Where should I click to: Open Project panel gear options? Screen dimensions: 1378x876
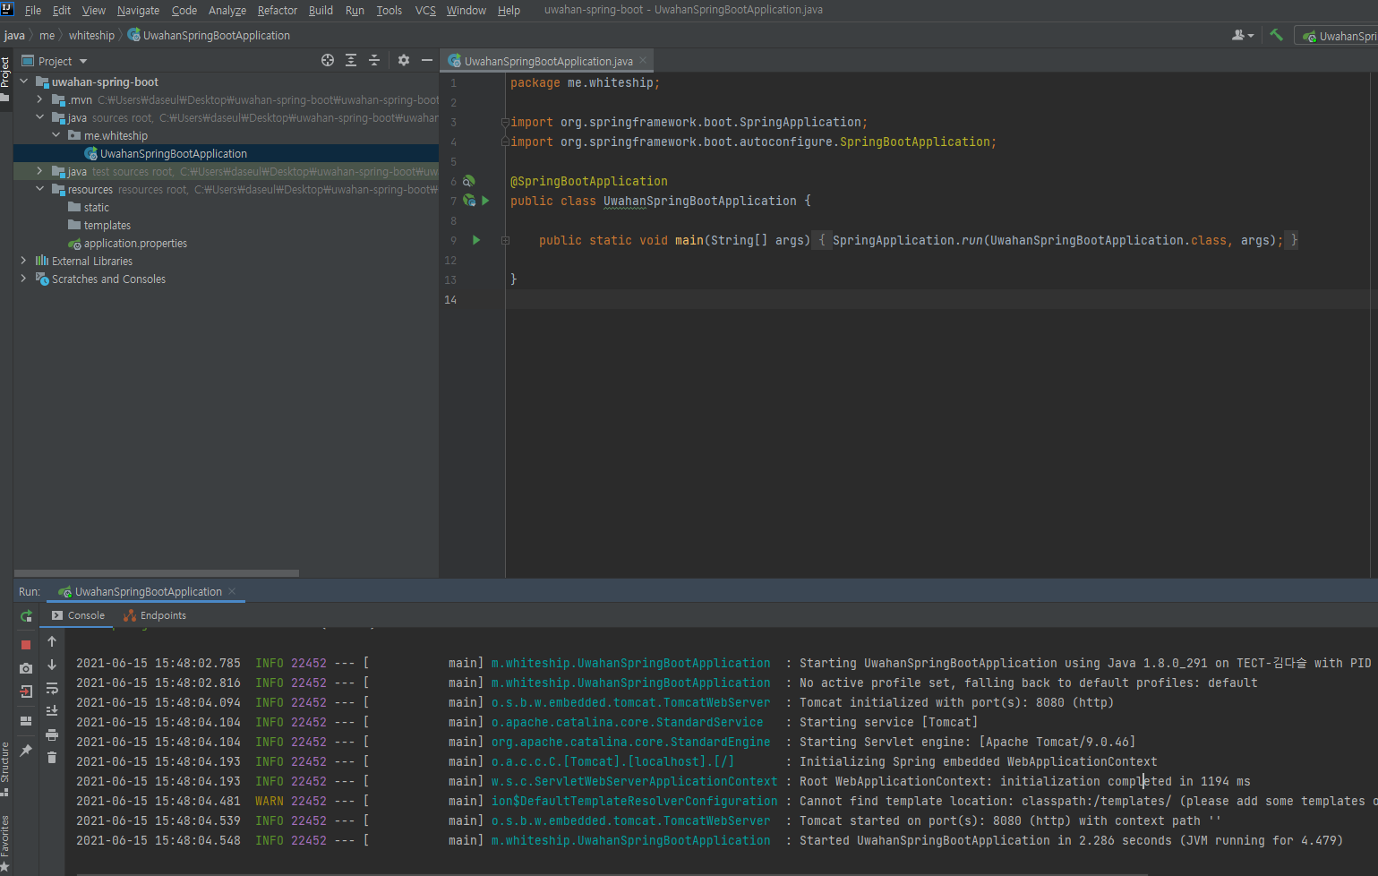click(x=404, y=60)
